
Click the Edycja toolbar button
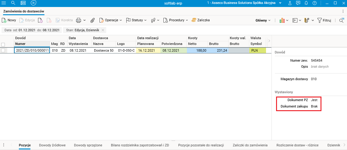coord(27,20)
